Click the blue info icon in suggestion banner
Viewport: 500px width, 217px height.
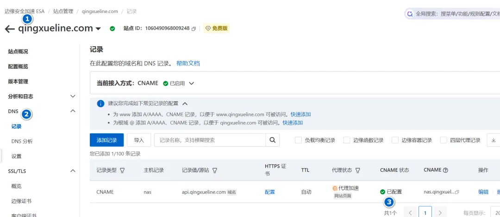click(100, 104)
